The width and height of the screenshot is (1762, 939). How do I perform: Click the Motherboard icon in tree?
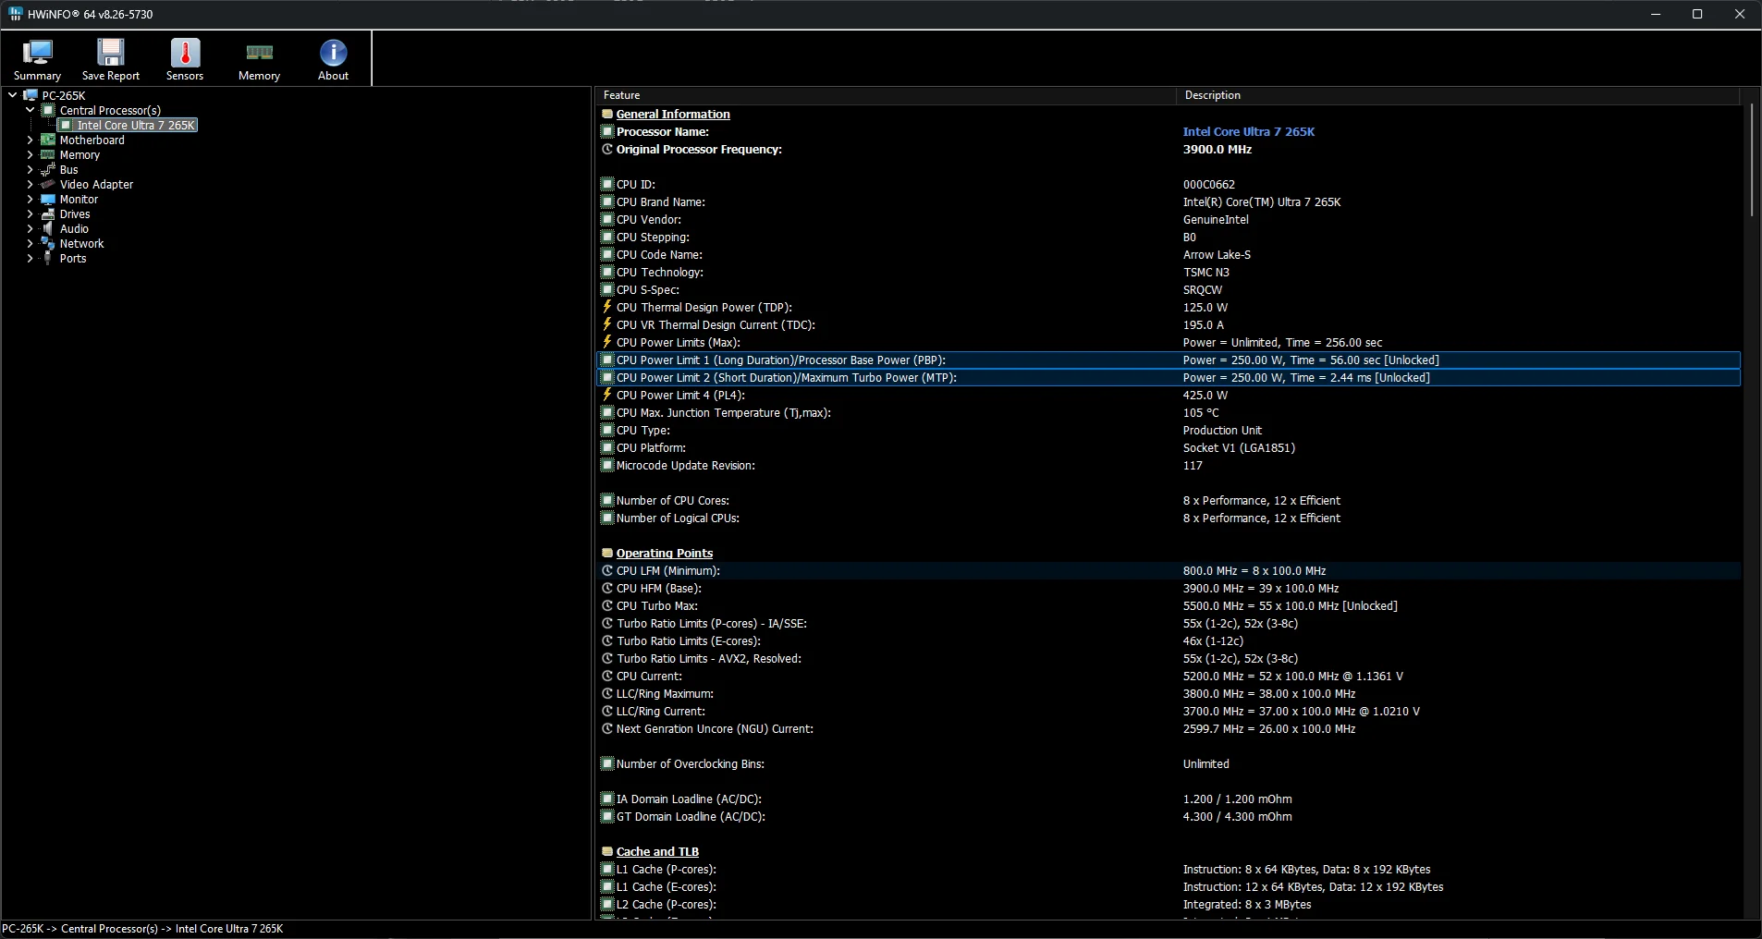point(48,140)
